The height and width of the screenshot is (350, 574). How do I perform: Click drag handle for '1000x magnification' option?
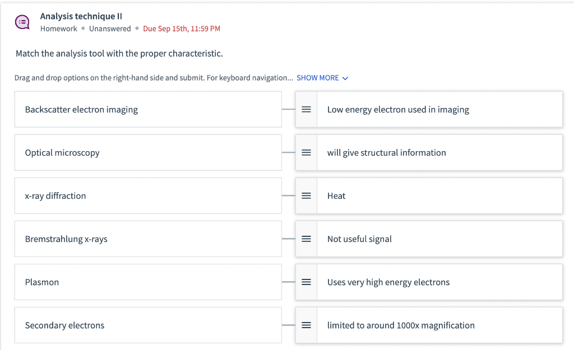tap(306, 325)
